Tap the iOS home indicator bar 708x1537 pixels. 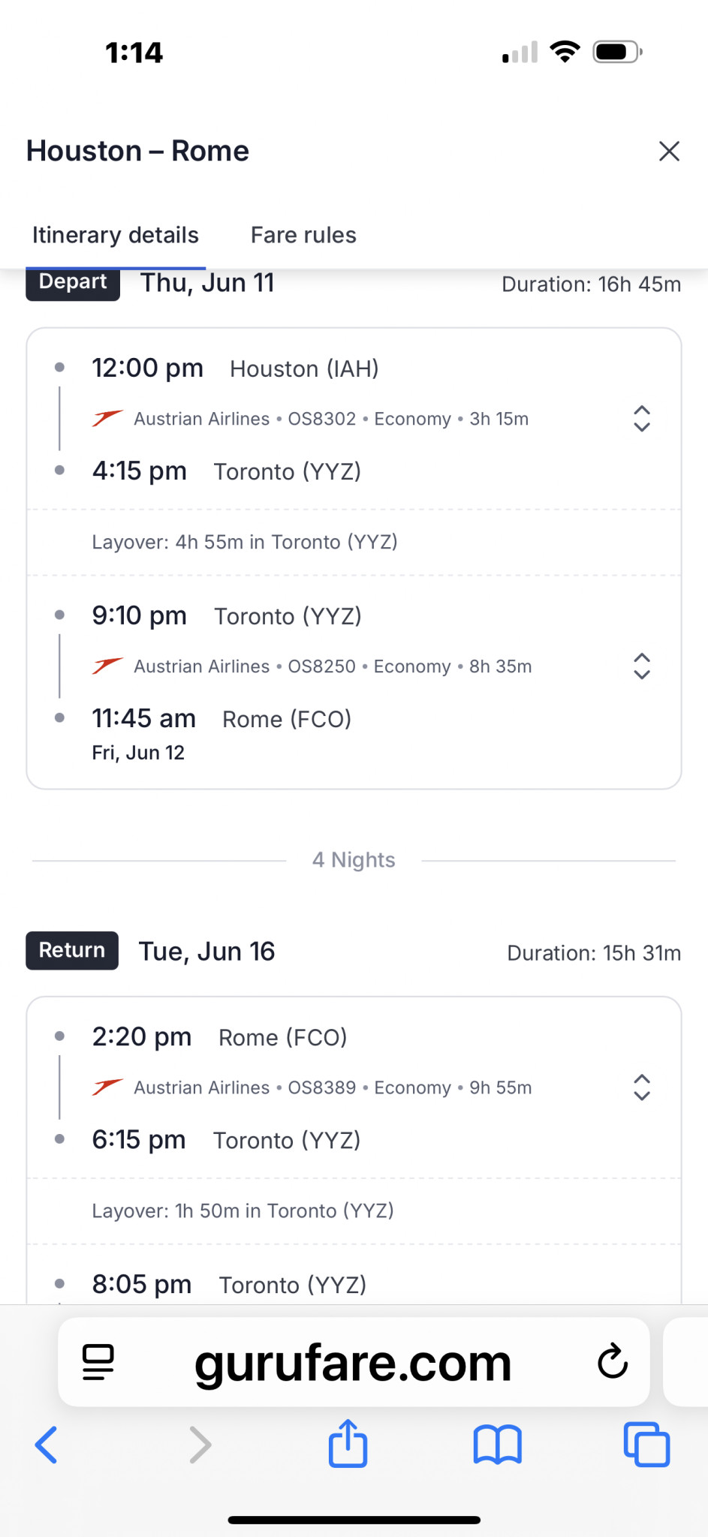pyautogui.click(x=354, y=1520)
